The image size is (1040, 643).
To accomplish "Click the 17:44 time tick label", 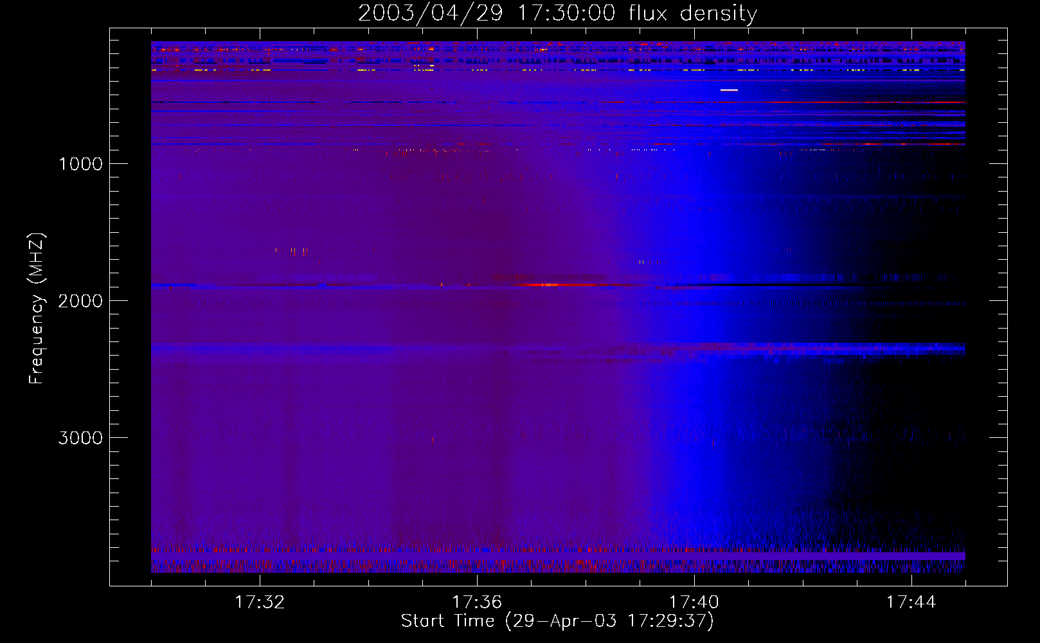I will pos(911,602).
